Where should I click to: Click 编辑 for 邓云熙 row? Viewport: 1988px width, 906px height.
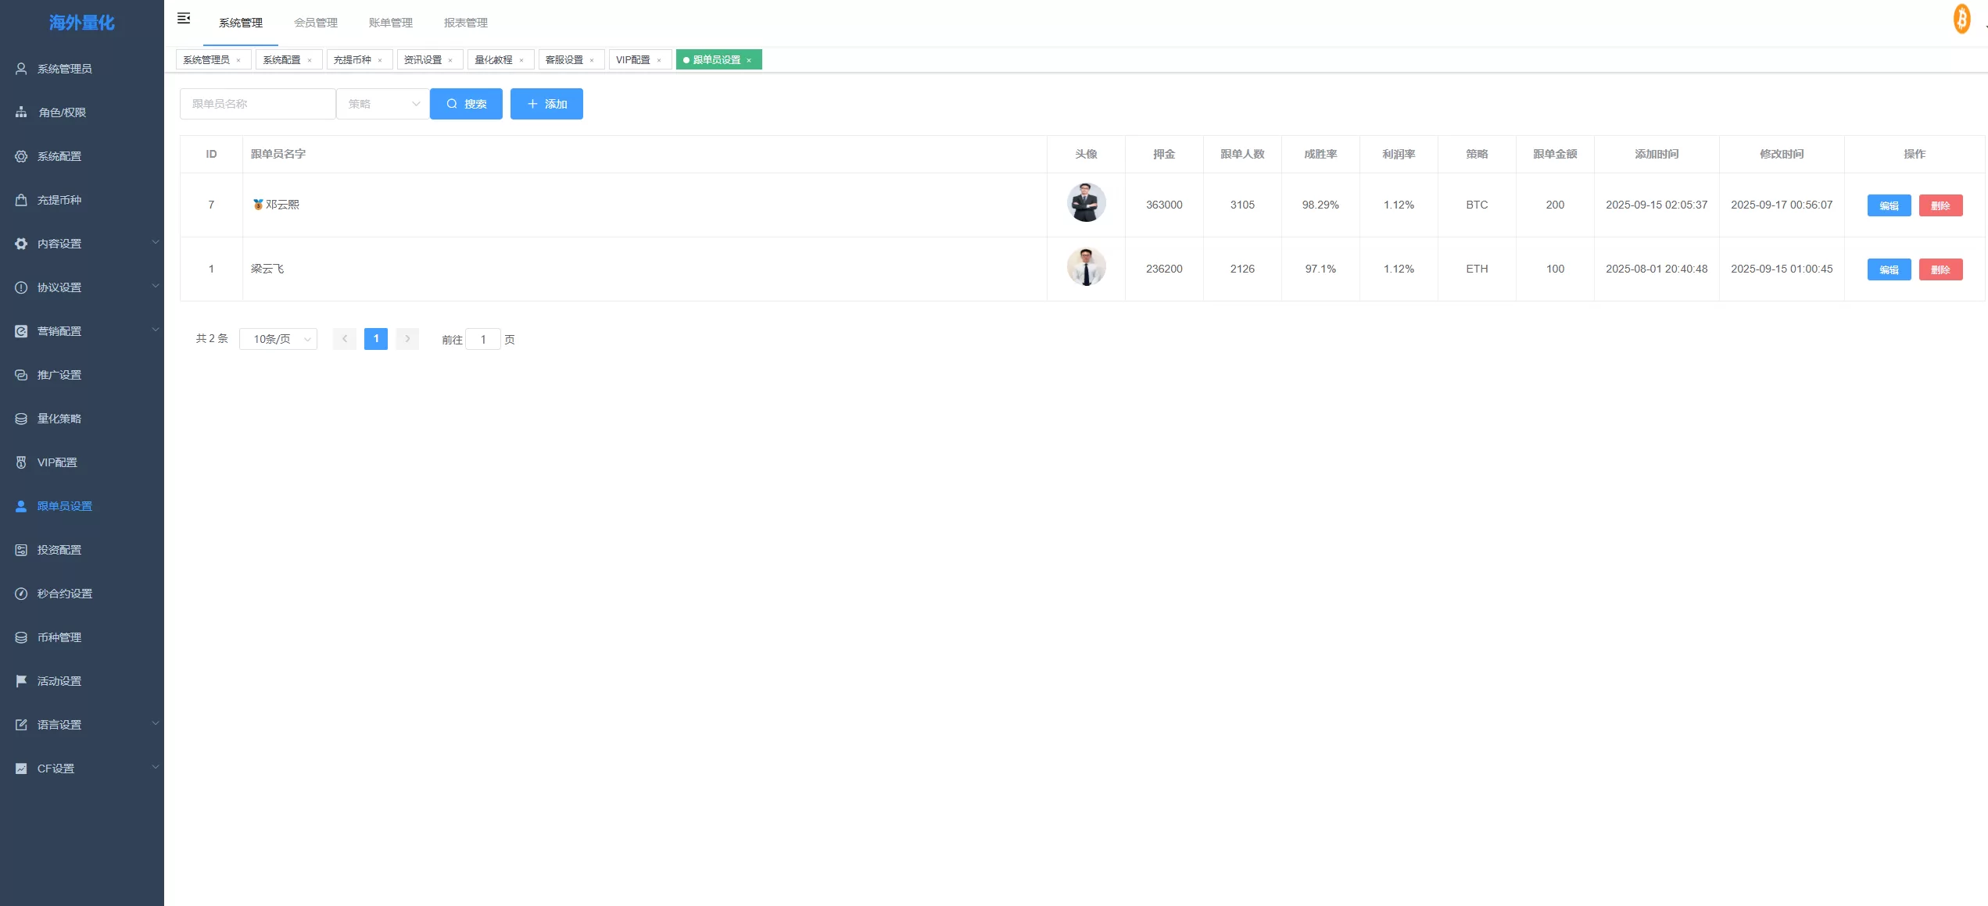pyautogui.click(x=1889, y=205)
